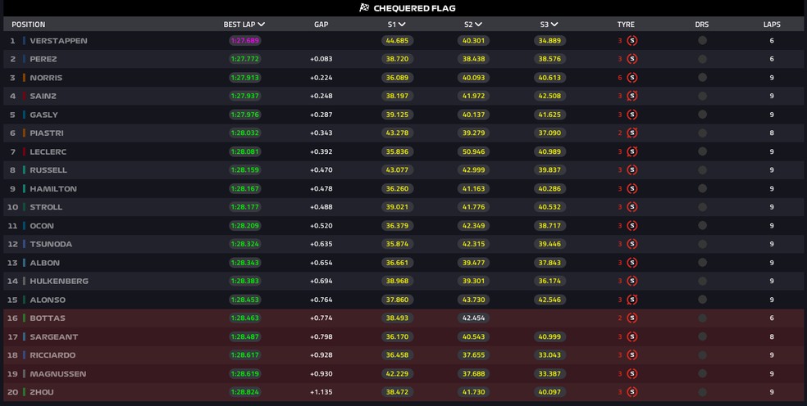Select driver name Norris

coord(46,78)
